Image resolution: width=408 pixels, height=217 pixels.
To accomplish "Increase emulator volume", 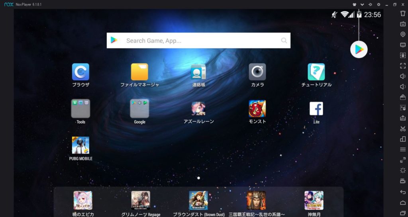I will [403, 76].
